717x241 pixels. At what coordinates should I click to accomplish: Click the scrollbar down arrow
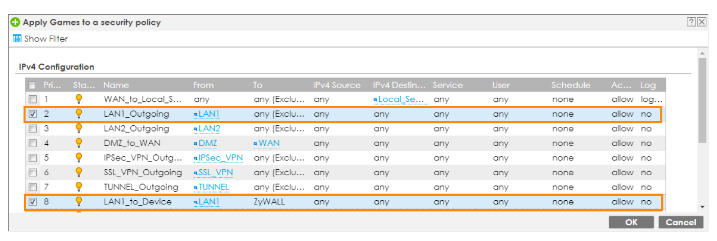[x=702, y=206]
